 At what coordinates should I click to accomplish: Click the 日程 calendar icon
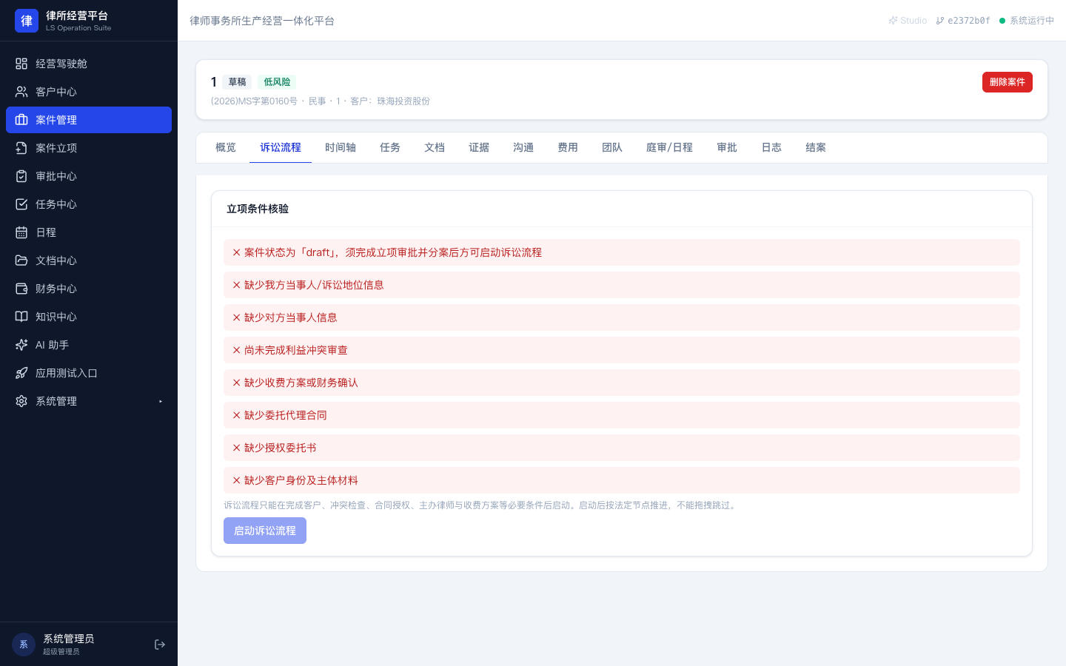21,232
